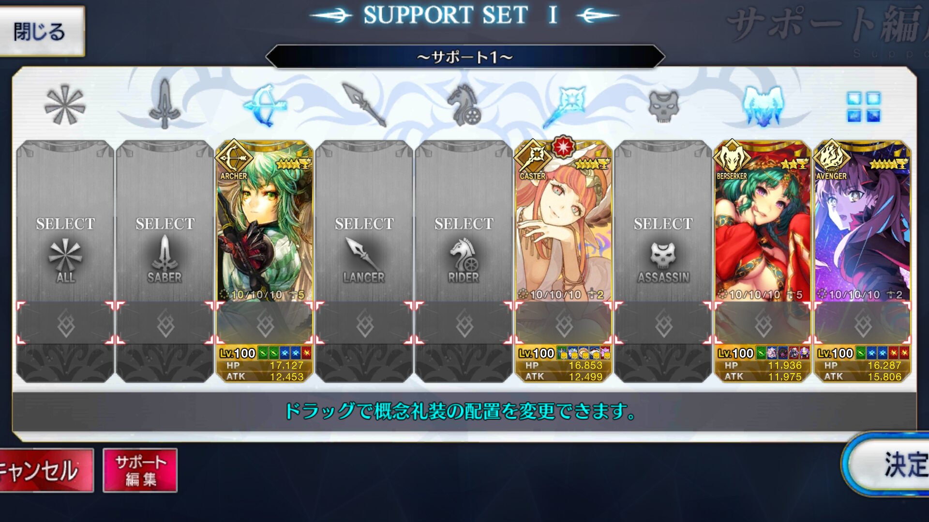
Task: Select the Extra class four-squares icon
Action: point(863,107)
